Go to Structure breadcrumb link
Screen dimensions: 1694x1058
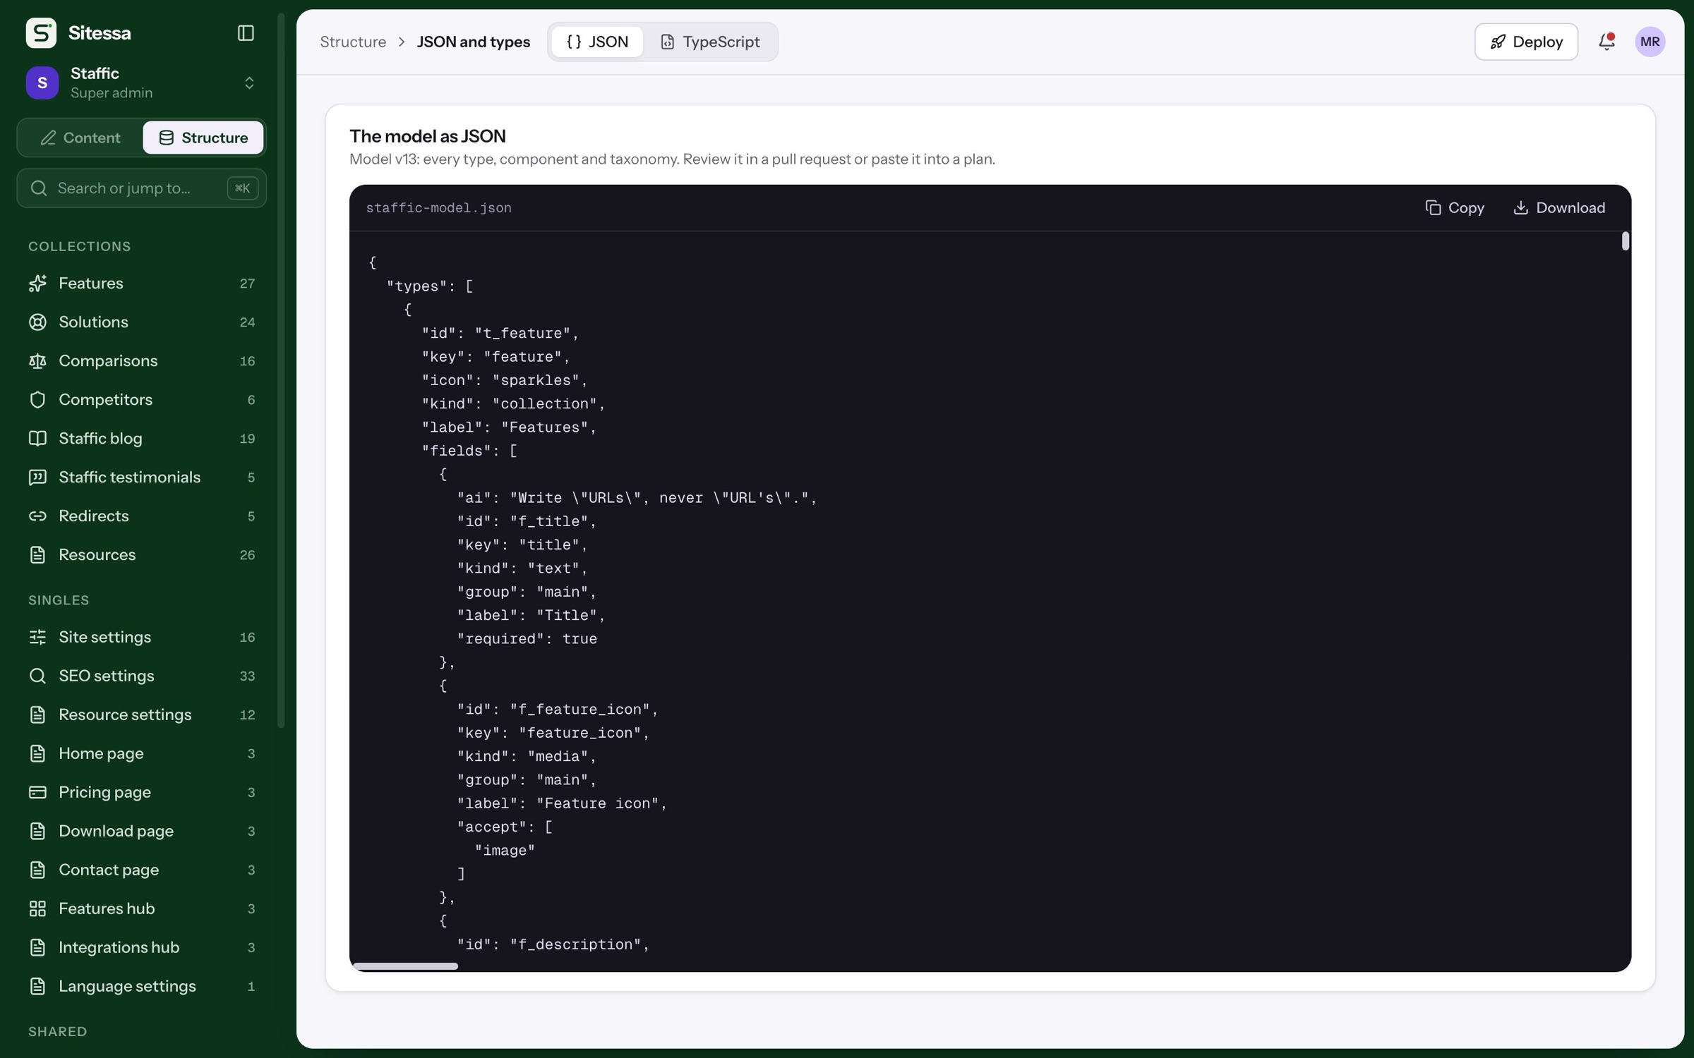point(353,42)
